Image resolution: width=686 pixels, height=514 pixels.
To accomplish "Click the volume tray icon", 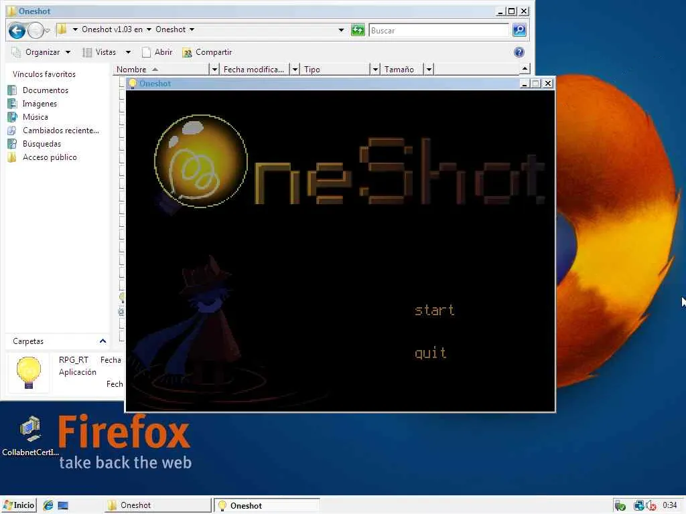I will (651, 506).
